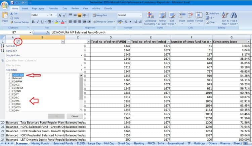Check the EQ-CG filter checkbox
Viewport: 252px width, 146px height.
click(x=11, y=85)
